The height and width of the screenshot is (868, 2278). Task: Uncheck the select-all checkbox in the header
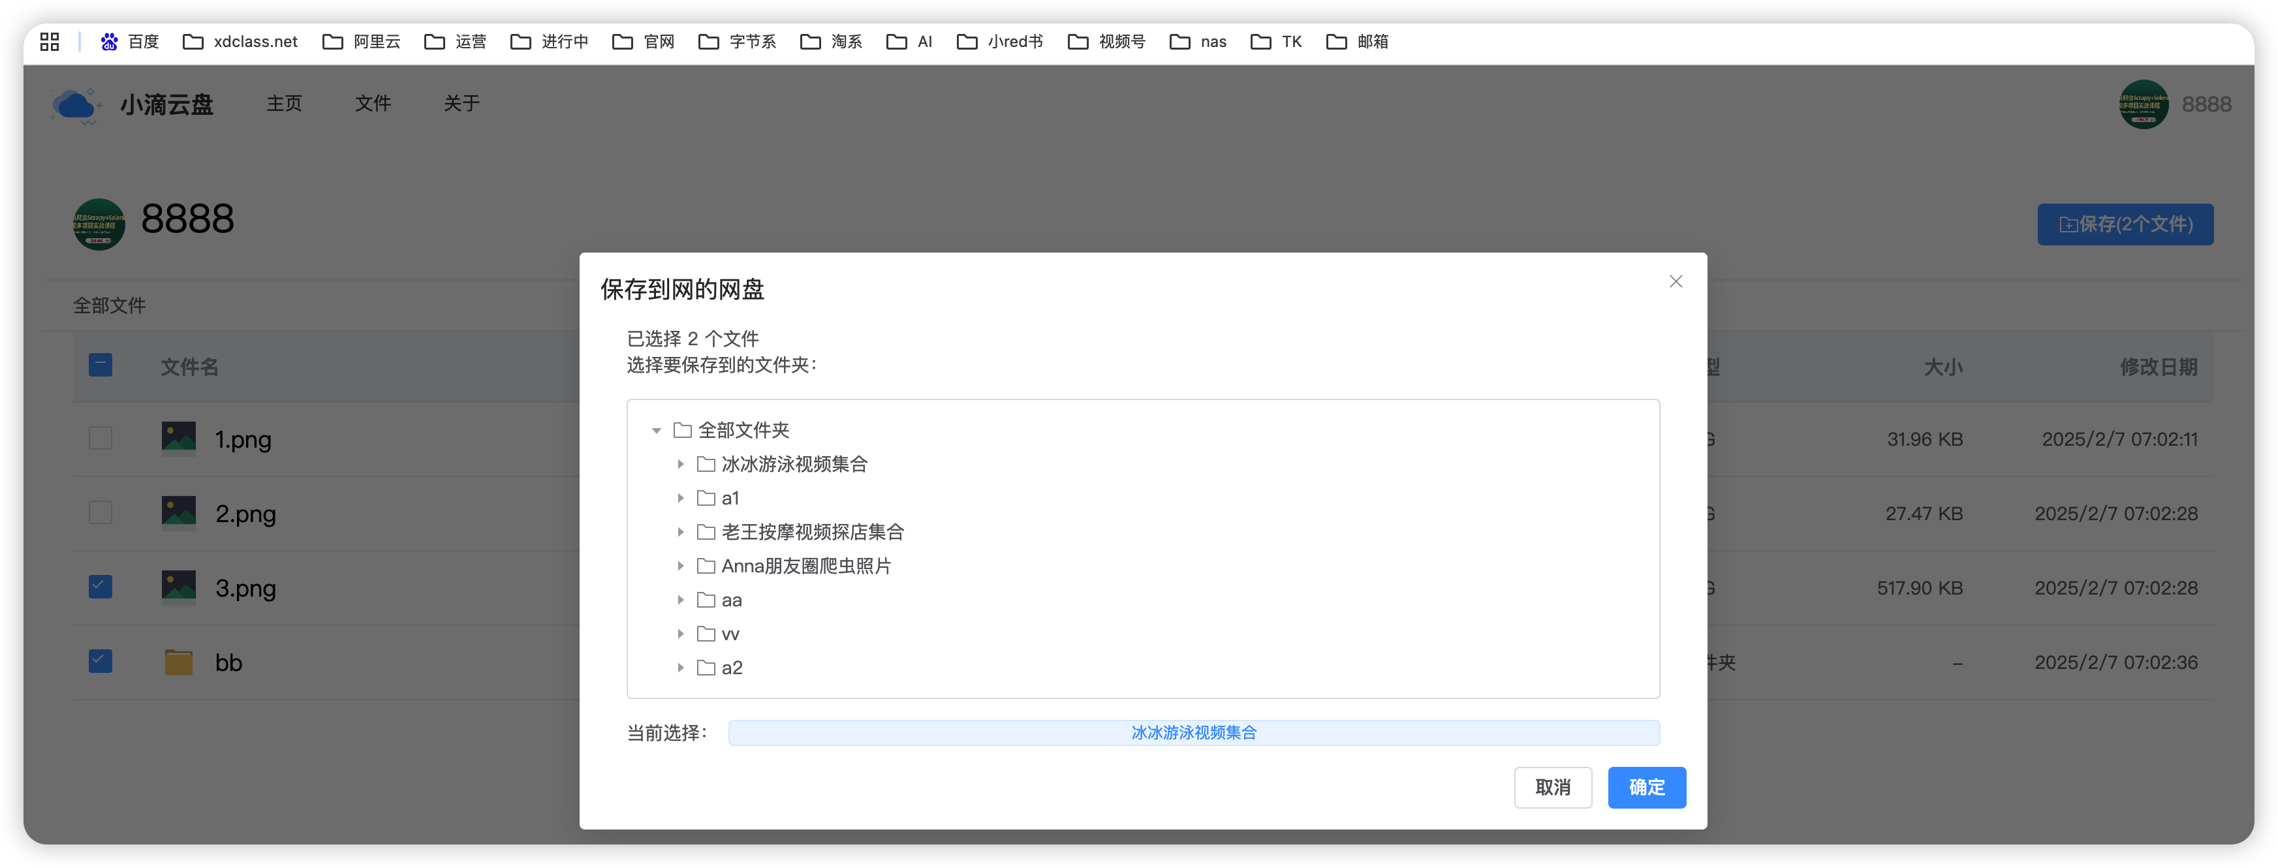pyautogui.click(x=100, y=364)
